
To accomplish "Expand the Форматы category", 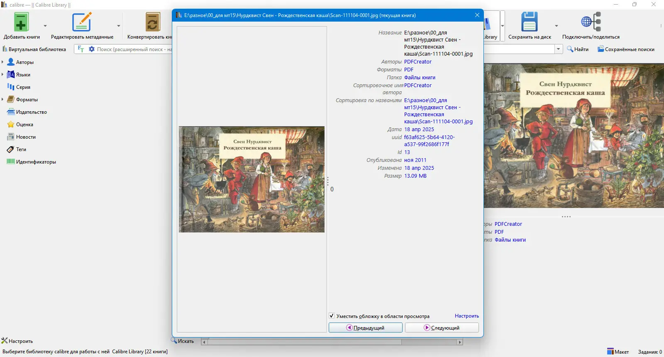I will [2, 100].
